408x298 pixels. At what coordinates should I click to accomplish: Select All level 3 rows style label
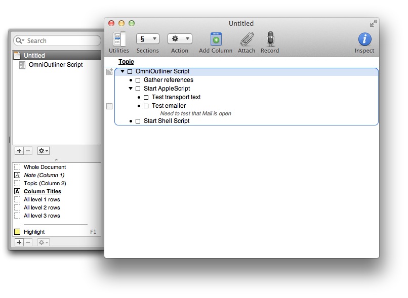(42, 216)
